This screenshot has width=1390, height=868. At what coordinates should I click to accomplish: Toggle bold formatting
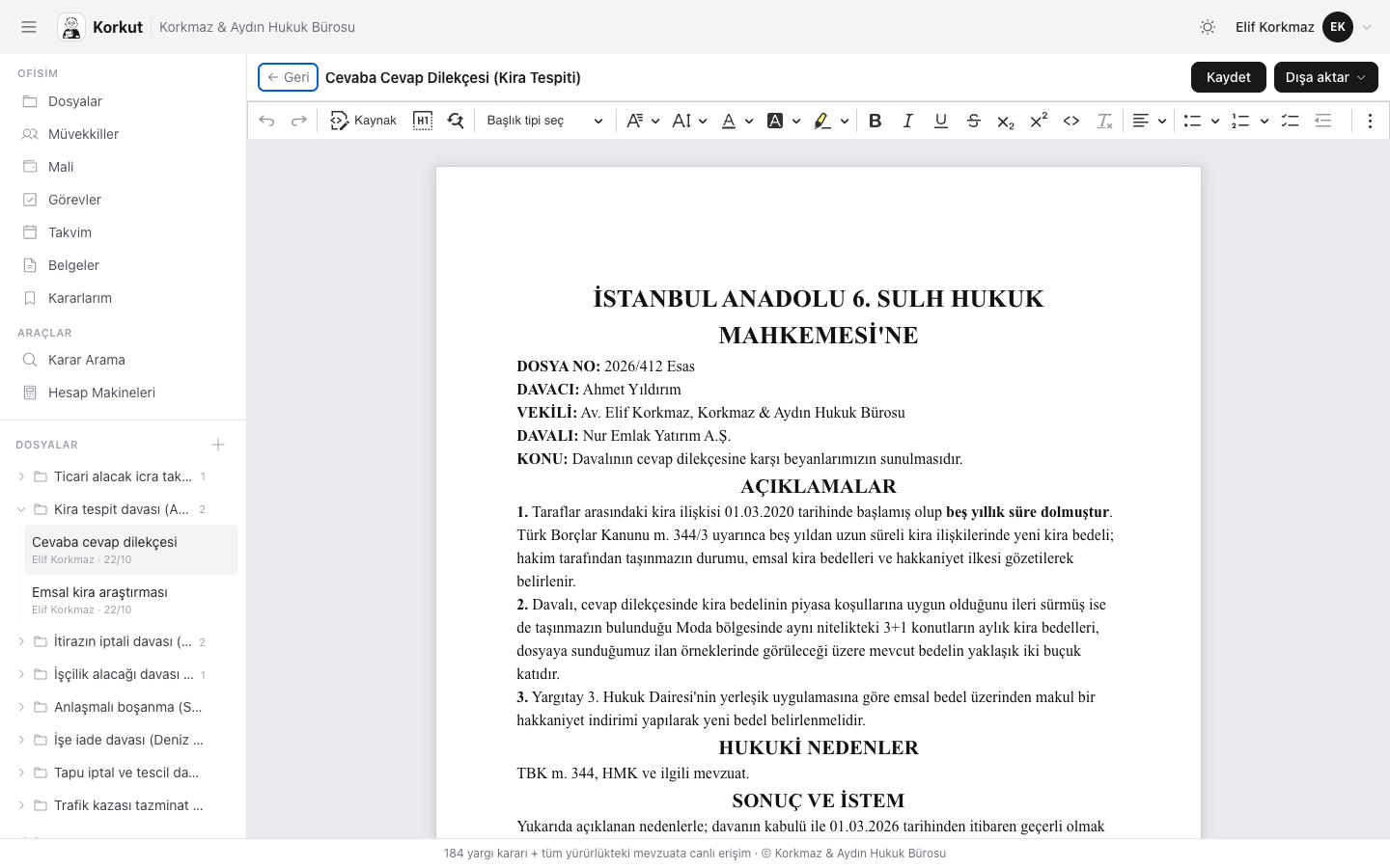pyautogui.click(x=876, y=121)
